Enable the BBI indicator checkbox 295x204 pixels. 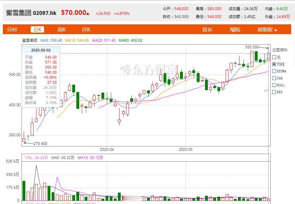point(274,92)
